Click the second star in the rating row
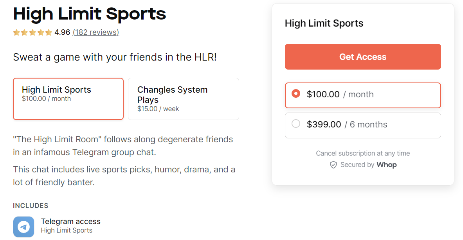463x240 pixels. [25, 32]
